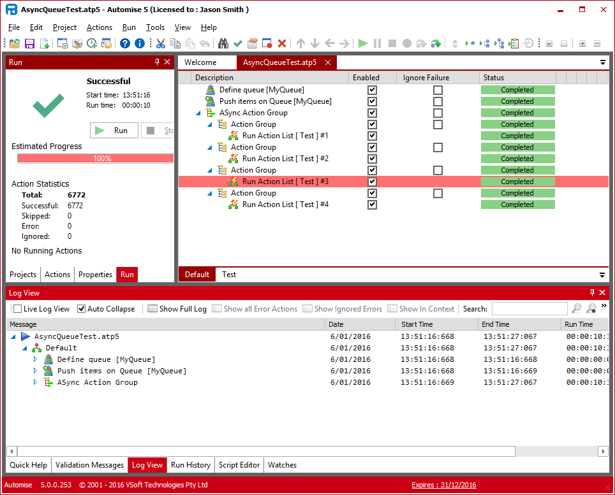Screen dimensions: 615x495
Task: Toggle Enabled checkbox for ASync Action Group
Action: 372,113
